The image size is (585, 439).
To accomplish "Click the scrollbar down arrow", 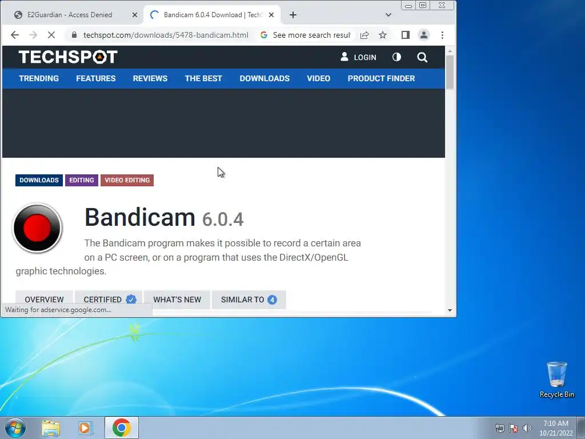I will click(x=450, y=310).
